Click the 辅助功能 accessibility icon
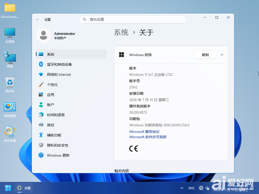Viewport: 259px width, 194px height. [41, 135]
